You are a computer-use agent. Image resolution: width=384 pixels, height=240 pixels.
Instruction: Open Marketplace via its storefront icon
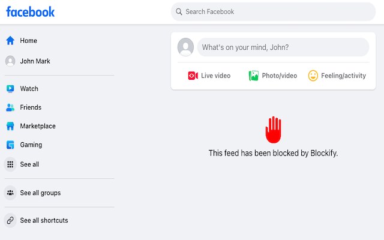pos(10,126)
